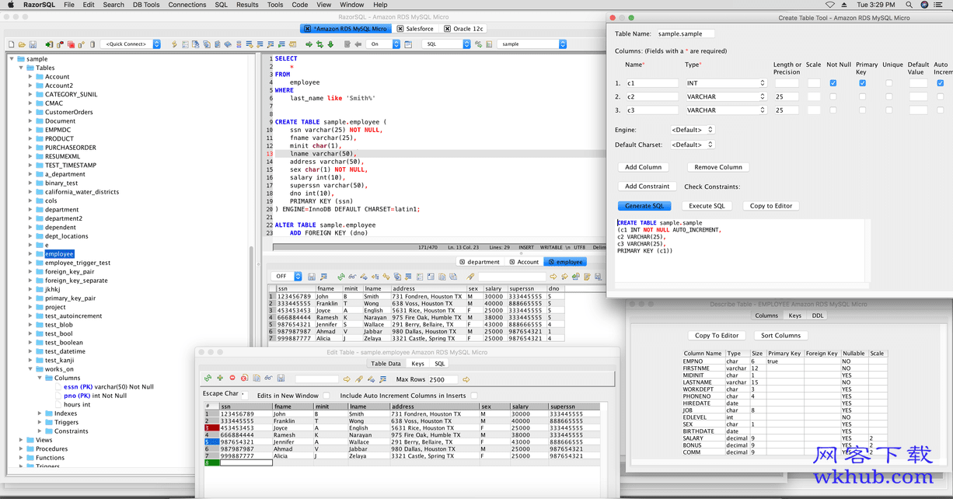Click the Generate SQL button
The width and height of the screenshot is (953, 499).
click(x=644, y=206)
